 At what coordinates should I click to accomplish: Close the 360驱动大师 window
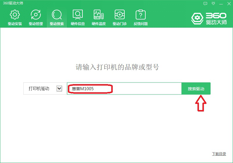[x=229, y=3]
